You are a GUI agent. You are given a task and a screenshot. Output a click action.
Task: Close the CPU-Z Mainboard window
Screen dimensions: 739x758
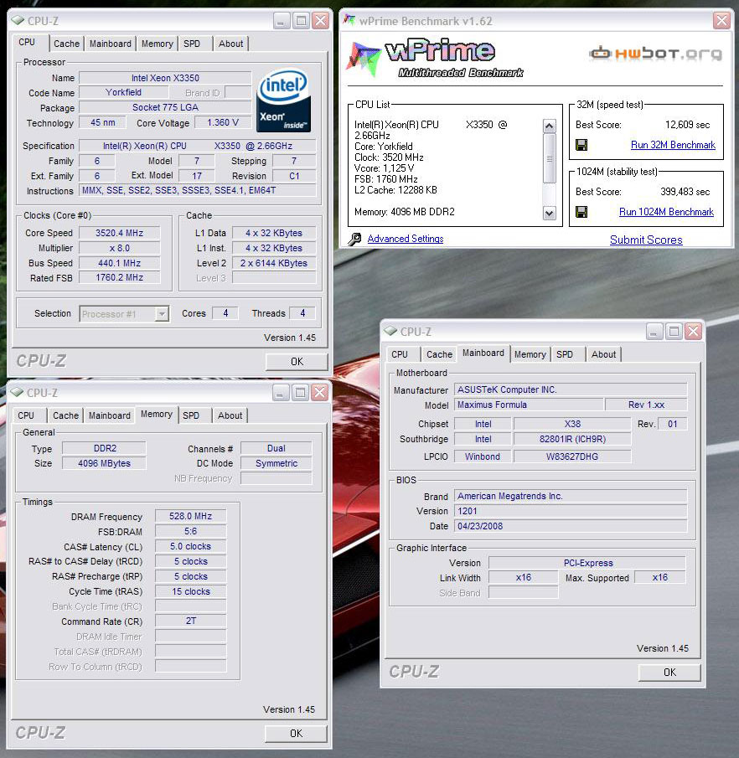693,332
